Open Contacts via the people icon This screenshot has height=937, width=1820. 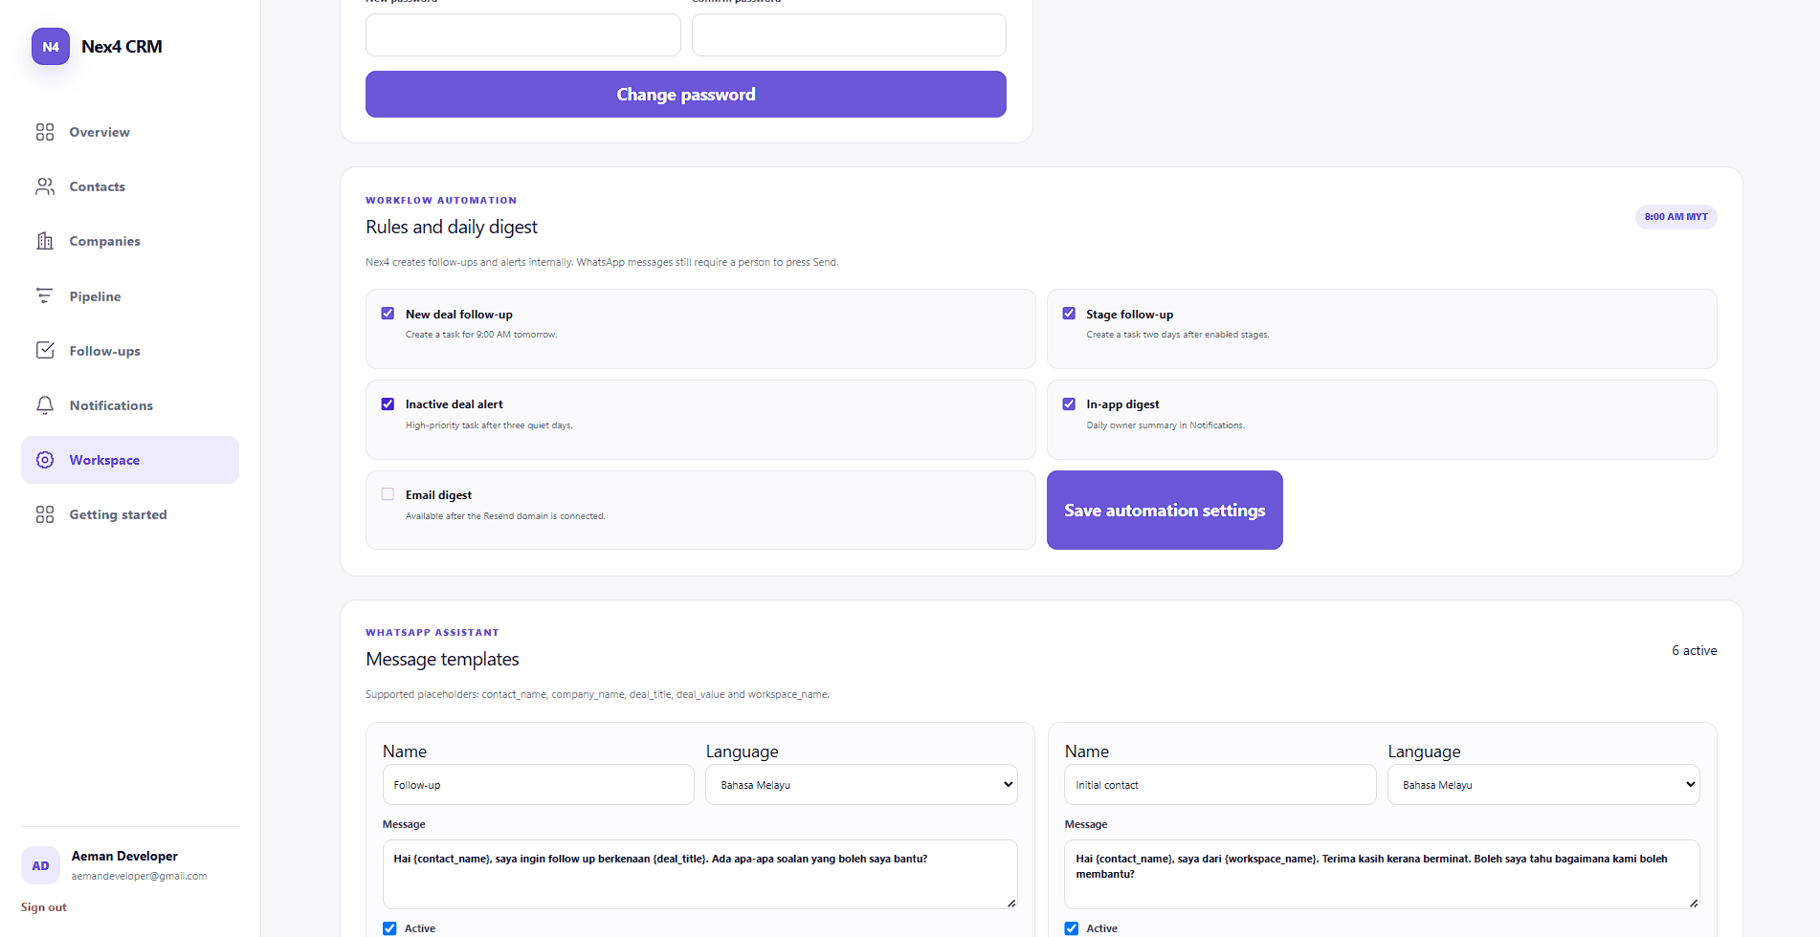pos(45,186)
